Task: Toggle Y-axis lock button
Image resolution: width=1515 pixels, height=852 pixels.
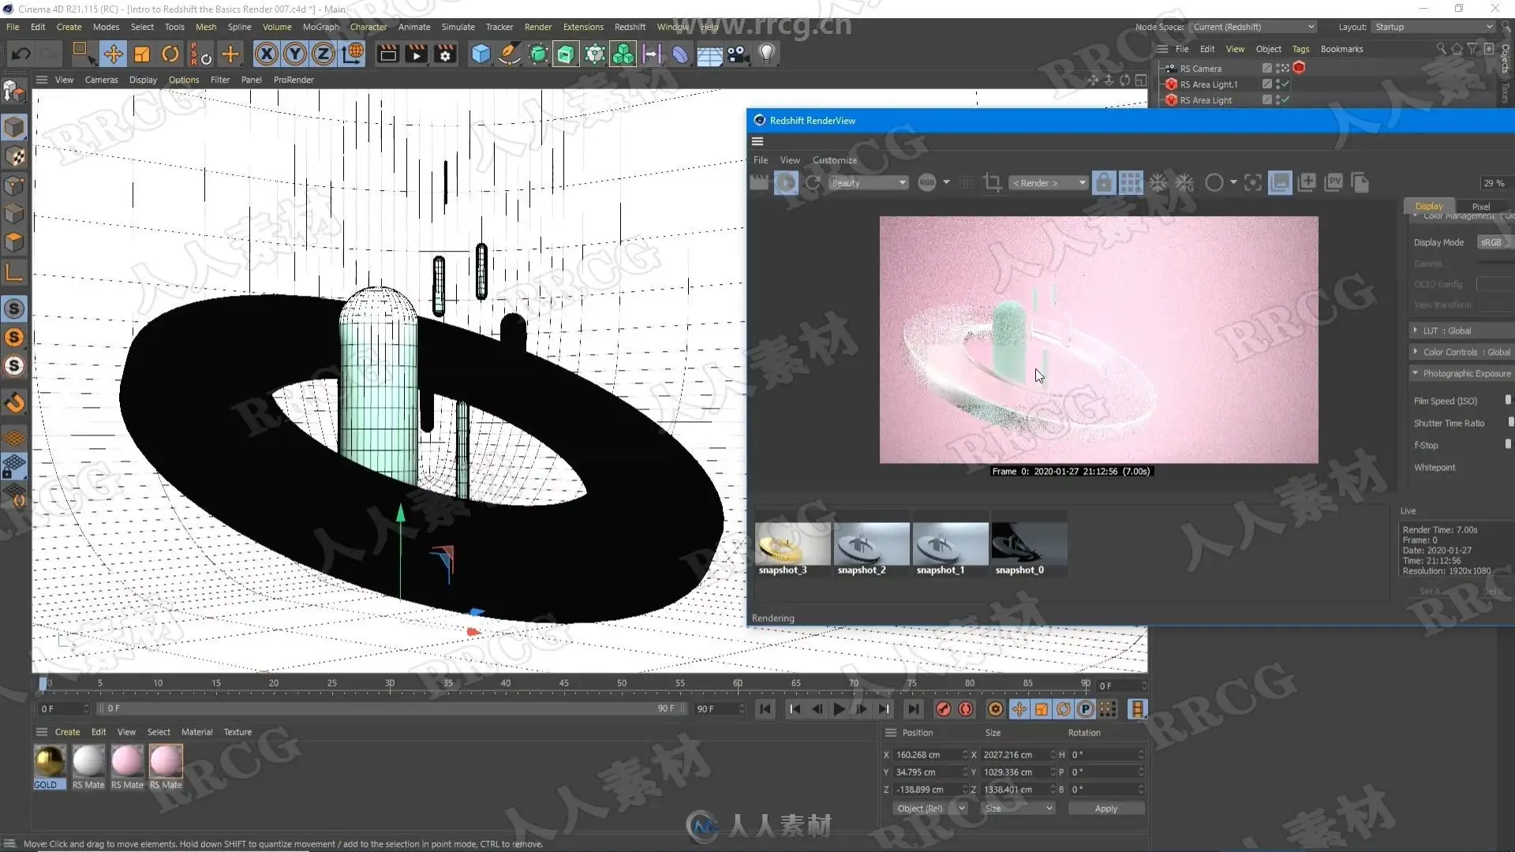Action: click(x=295, y=54)
